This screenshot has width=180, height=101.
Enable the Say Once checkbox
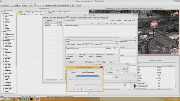[87, 54]
